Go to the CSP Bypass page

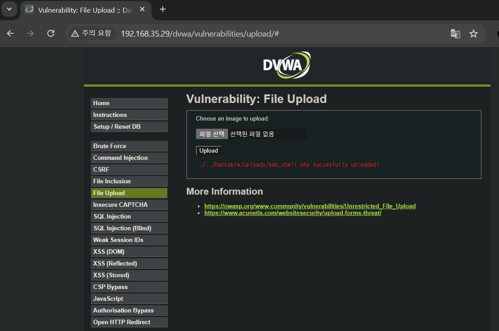point(129,287)
